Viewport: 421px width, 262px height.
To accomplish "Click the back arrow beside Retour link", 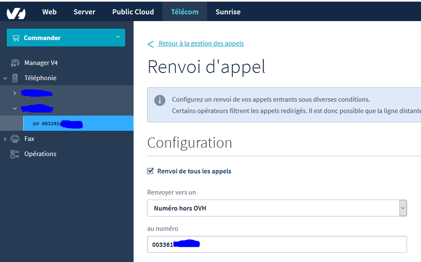I will (151, 44).
